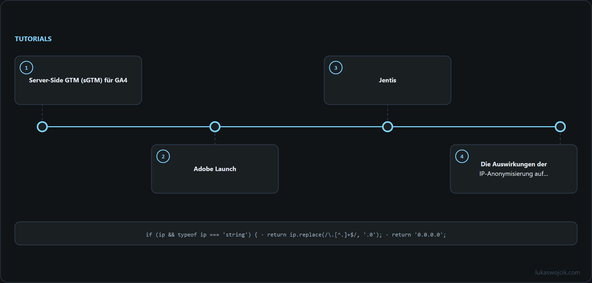Click the 'IP-Anonymisierung auf...' subtitle text
The height and width of the screenshot is (283, 592).
[x=514, y=174]
